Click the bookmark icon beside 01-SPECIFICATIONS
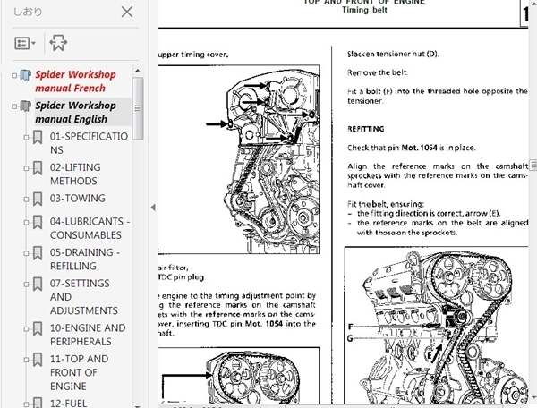537x408 pixels. point(38,137)
